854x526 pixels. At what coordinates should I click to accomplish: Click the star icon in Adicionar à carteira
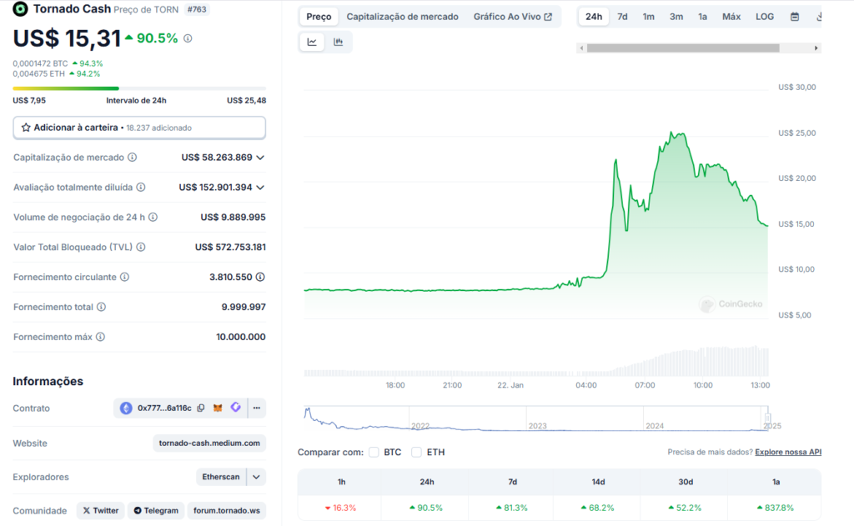tap(26, 128)
